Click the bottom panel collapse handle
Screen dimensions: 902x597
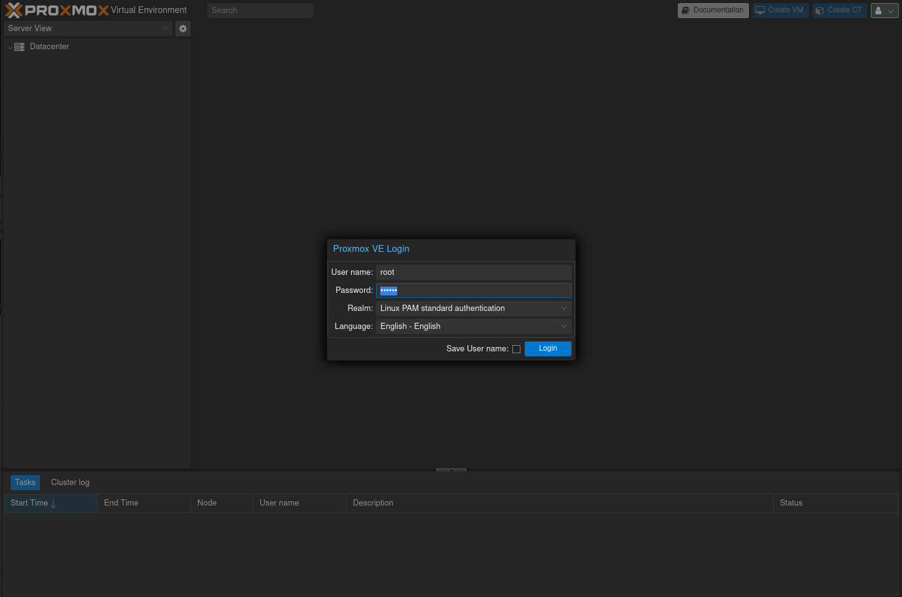click(451, 470)
